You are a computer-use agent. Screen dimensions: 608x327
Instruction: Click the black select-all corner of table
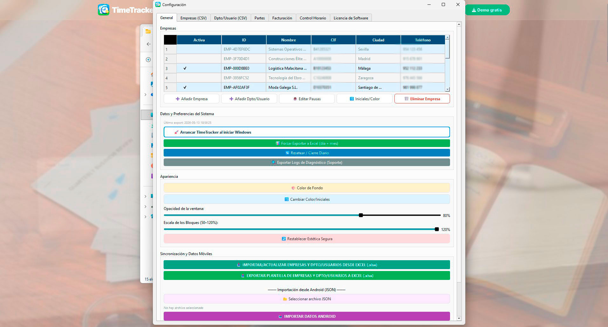point(170,40)
